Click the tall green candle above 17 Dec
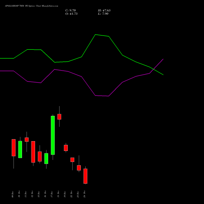 tap(53, 135)
